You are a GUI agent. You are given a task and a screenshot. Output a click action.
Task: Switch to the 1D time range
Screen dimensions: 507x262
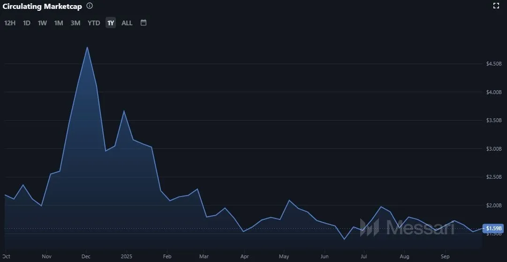point(27,23)
